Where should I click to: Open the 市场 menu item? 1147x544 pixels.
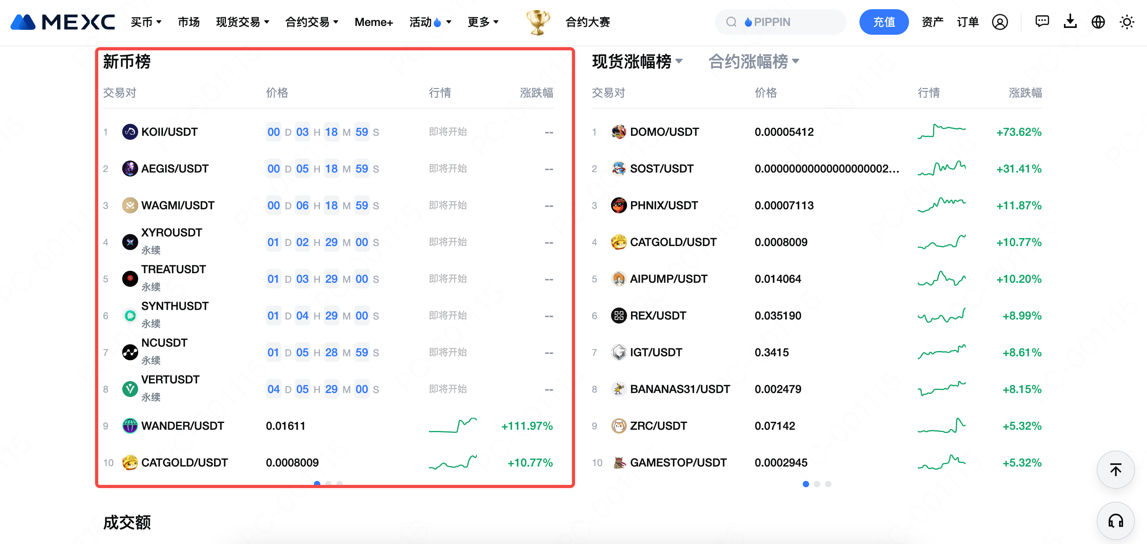[x=189, y=22]
